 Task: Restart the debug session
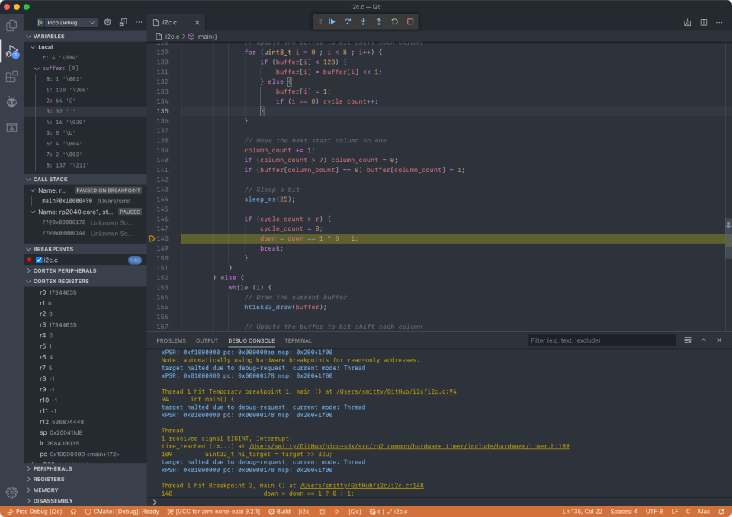[x=394, y=22]
